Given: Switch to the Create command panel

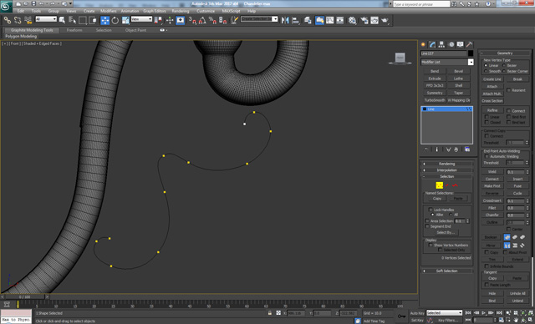Looking at the screenshot, I should coord(423,44).
